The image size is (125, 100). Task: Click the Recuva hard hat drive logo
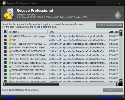point(9,14)
